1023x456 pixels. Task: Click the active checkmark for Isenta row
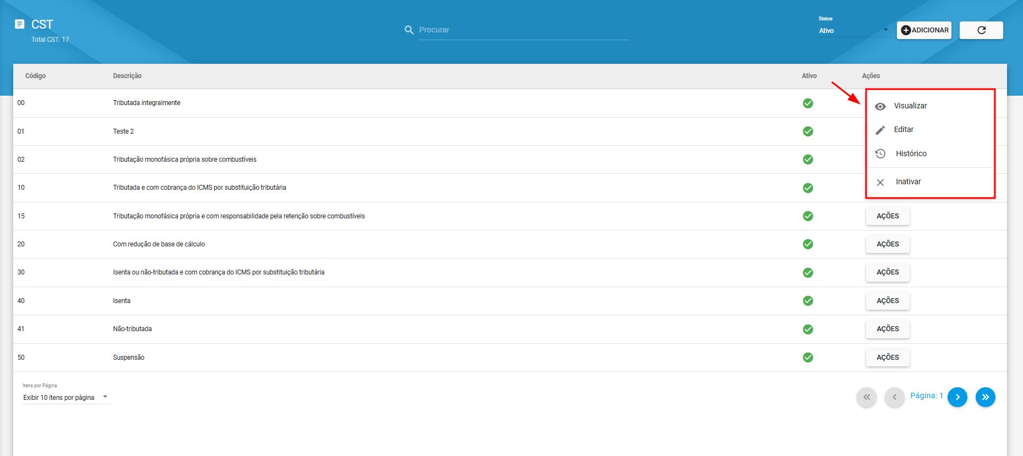click(808, 301)
